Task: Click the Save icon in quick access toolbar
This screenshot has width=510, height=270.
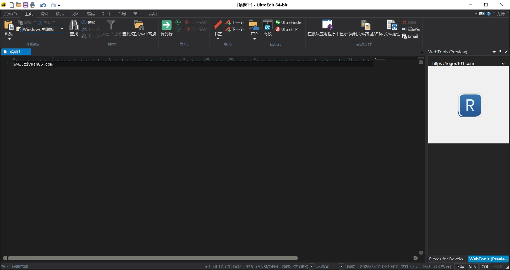Action: (x=26, y=5)
